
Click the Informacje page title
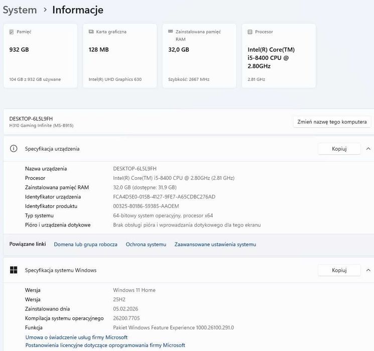click(x=78, y=10)
